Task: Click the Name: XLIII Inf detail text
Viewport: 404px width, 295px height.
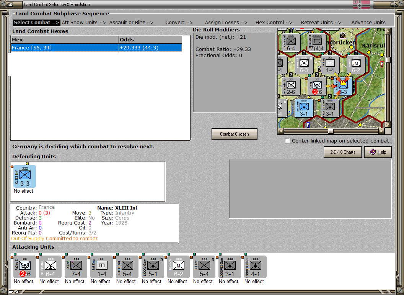Action: pos(117,208)
